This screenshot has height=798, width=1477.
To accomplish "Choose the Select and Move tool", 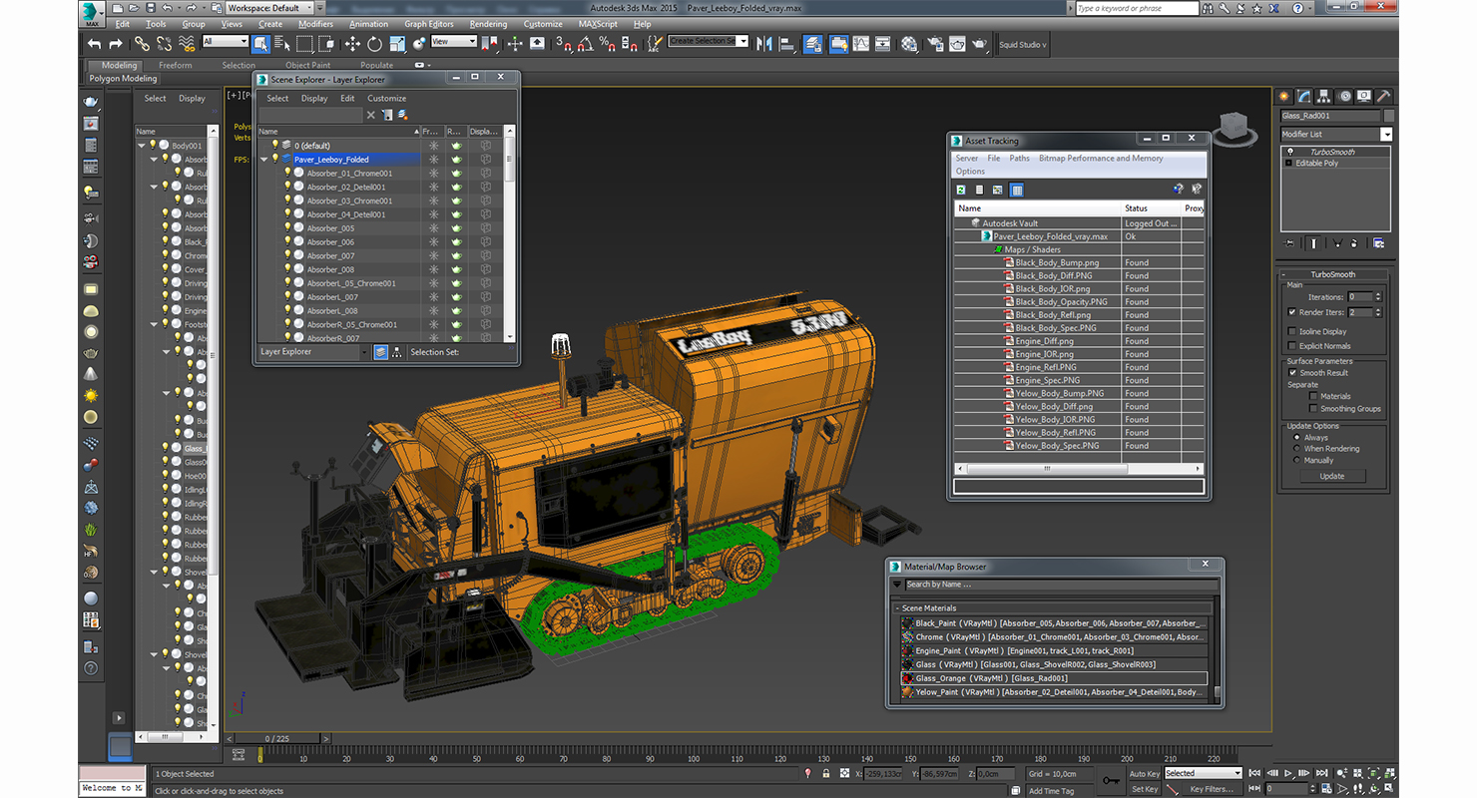I will pos(352,43).
